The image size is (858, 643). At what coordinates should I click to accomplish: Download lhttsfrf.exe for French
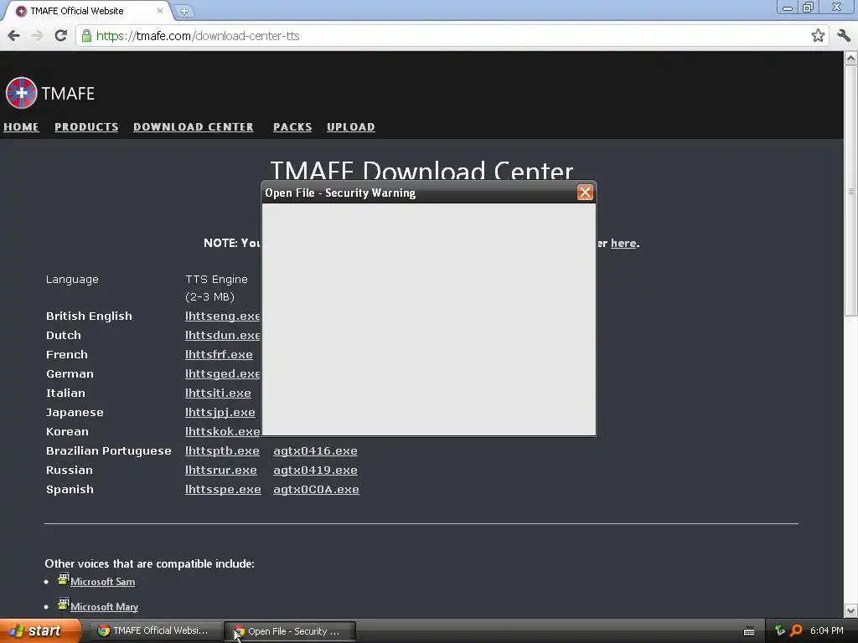click(219, 354)
